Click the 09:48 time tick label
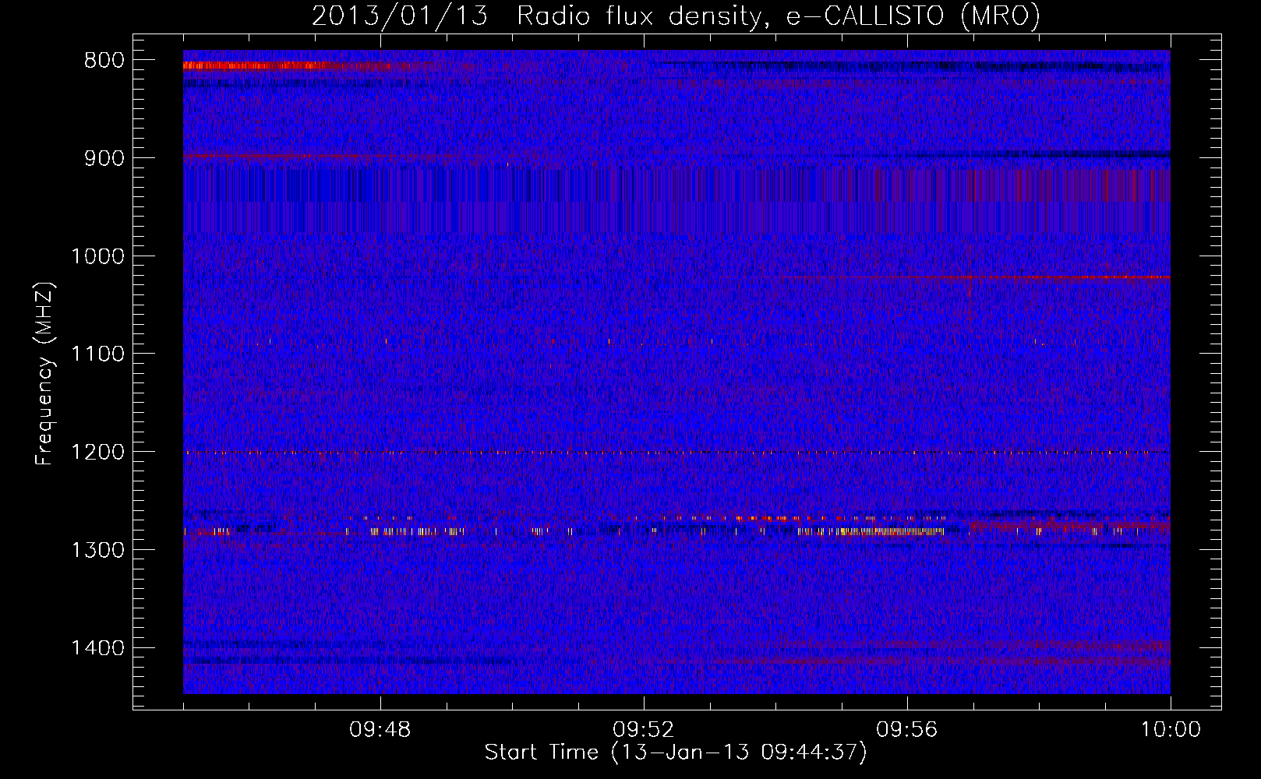 click(x=380, y=730)
